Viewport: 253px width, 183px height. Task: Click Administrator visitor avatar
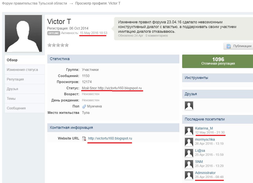click(x=189, y=175)
